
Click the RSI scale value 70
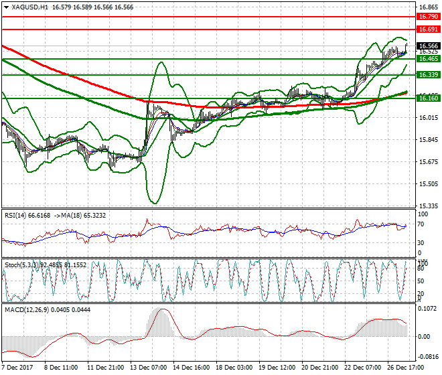click(421, 224)
